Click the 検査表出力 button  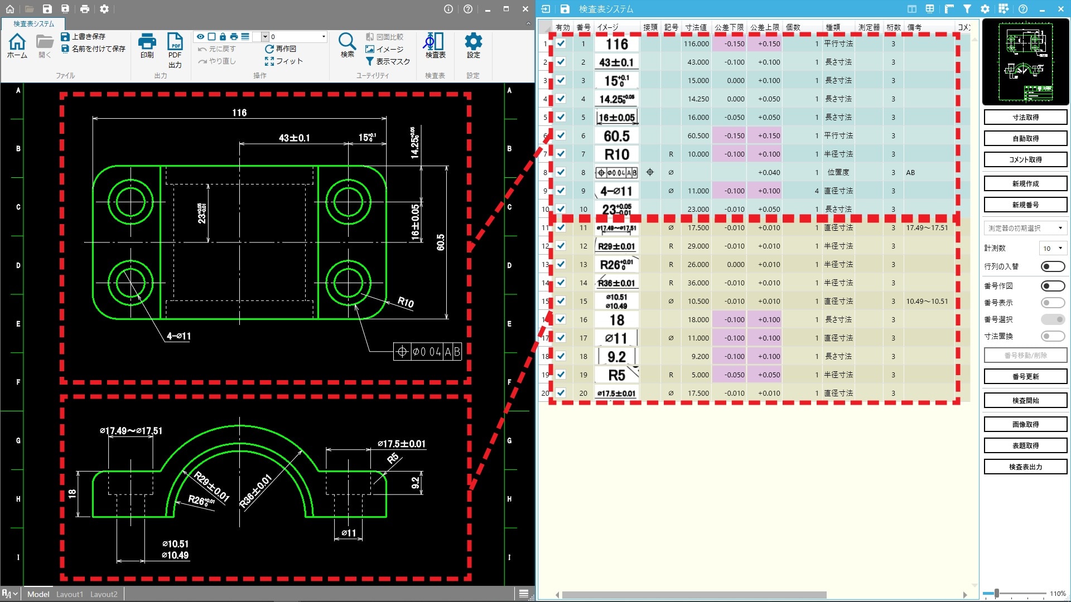[1025, 467]
